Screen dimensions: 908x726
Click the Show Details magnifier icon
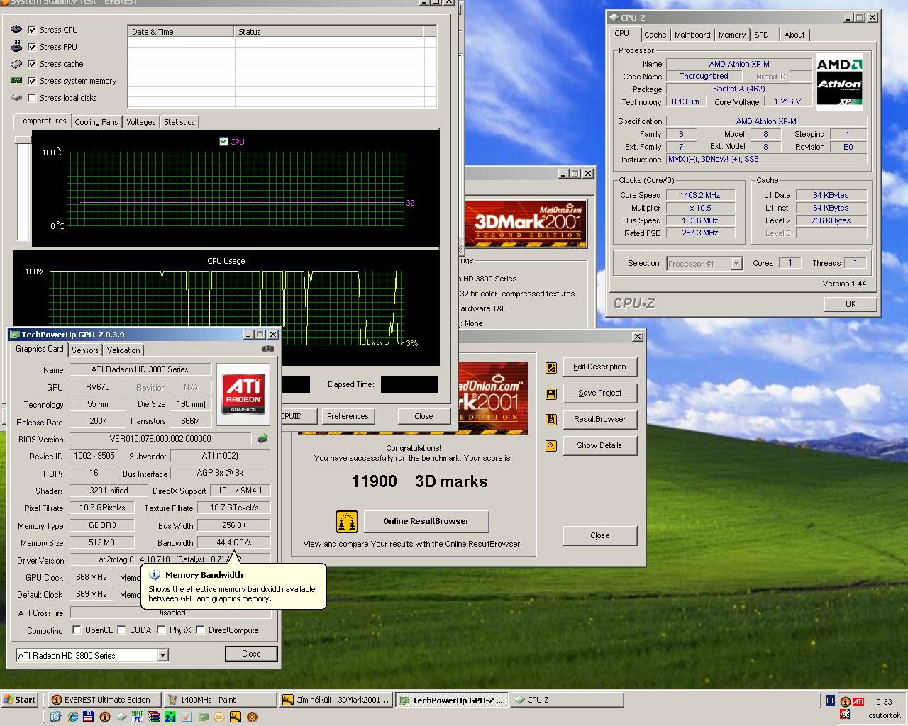click(550, 446)
